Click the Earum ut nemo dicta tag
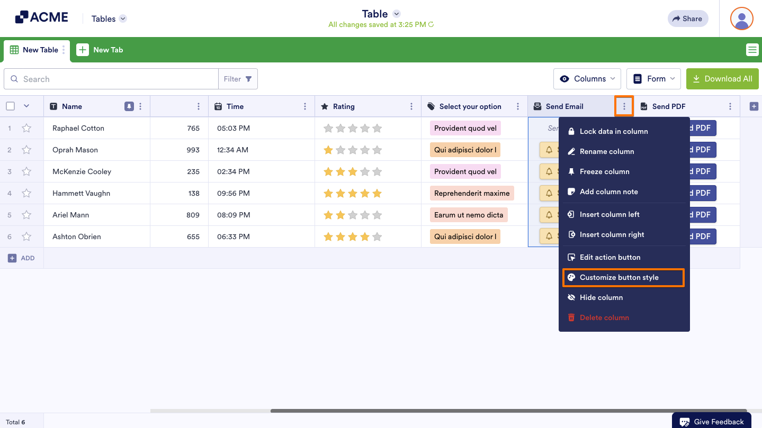This screenshot has height=428, width=762. [x=469, y=215]
